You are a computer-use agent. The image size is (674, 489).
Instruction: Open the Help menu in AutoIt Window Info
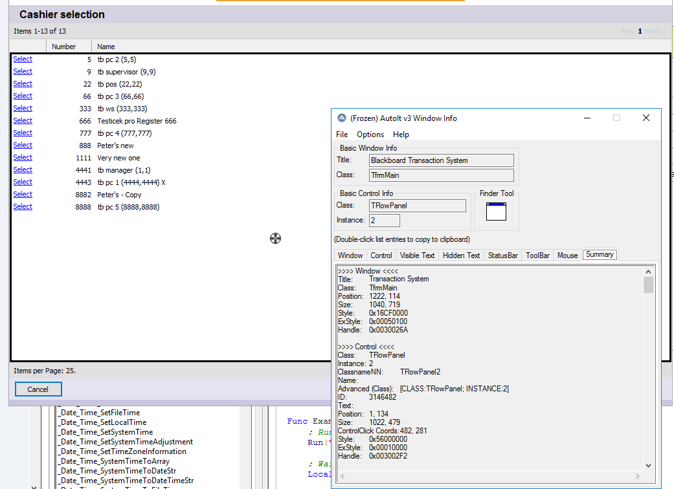401,135
